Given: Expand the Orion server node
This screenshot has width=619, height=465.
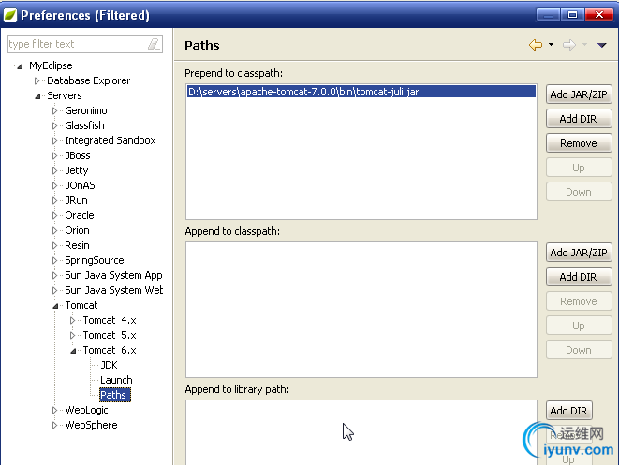Looking at the screenshot, I should coord(54,231).
